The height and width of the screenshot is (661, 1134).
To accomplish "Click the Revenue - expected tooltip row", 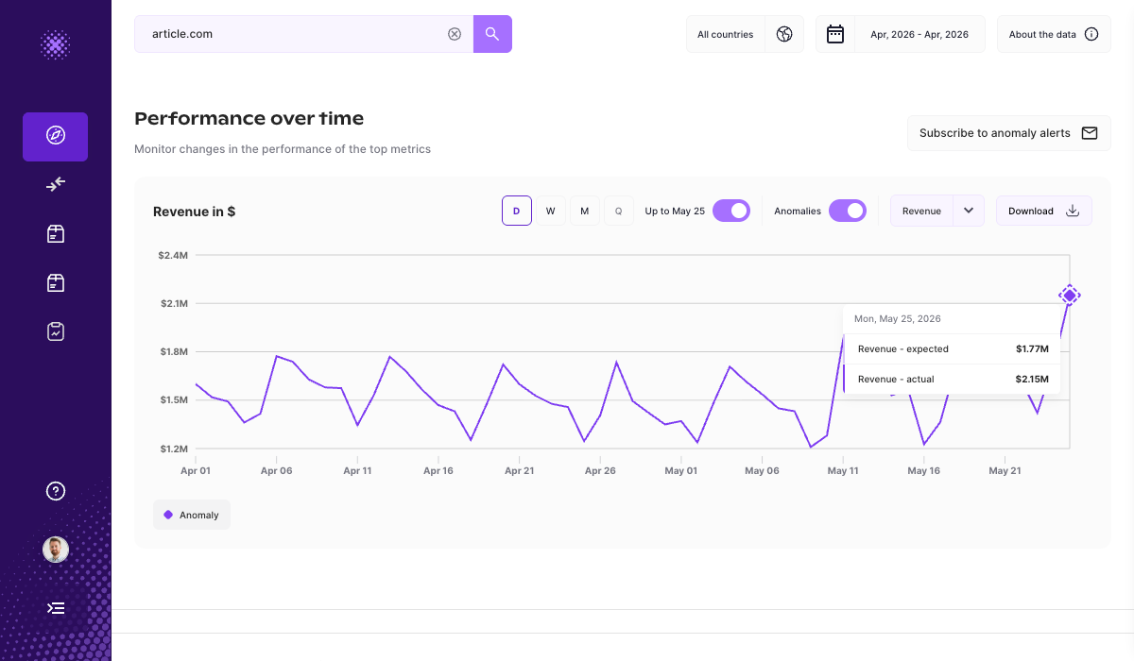I will pyautogui.click(x=952, y=348).
